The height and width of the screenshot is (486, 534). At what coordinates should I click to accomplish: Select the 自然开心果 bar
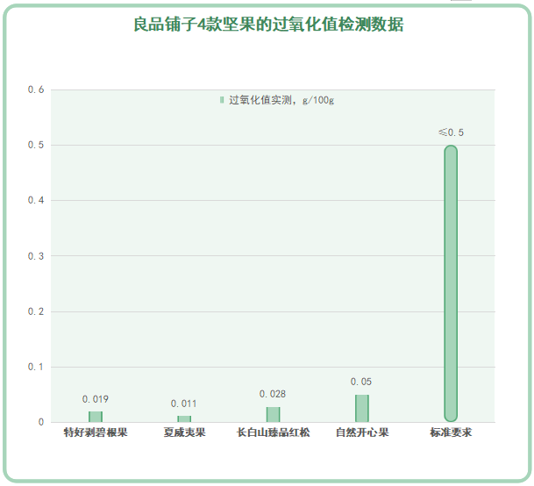pyautogui.click(x=362, y=408)
